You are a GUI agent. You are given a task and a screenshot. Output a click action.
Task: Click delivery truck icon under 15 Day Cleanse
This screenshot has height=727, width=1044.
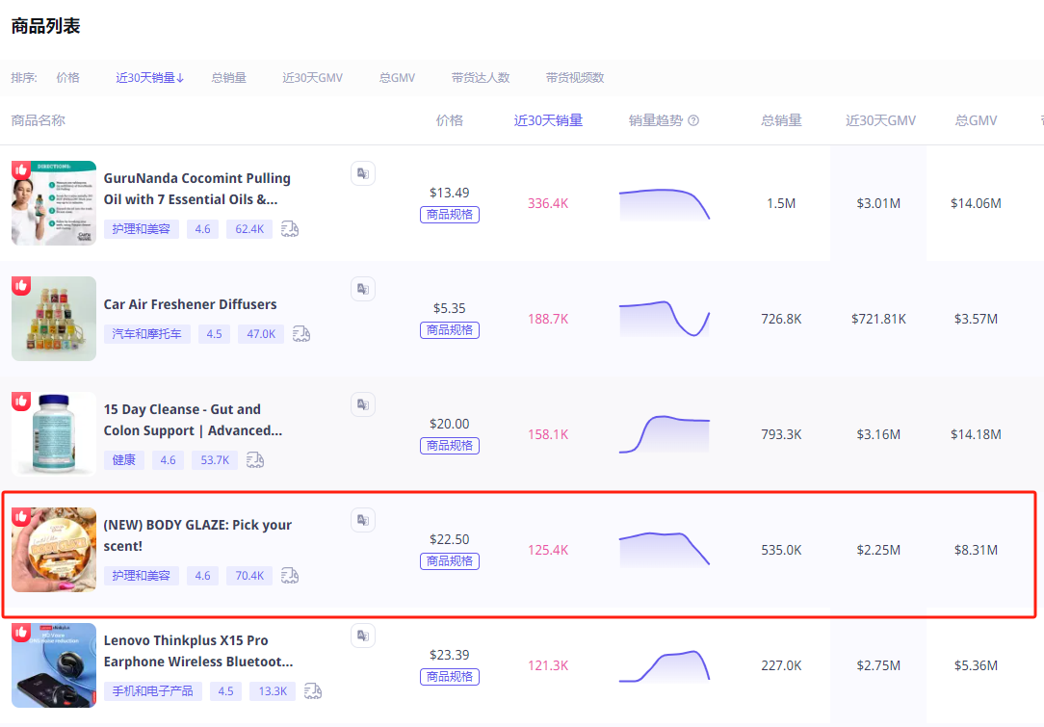255,459
